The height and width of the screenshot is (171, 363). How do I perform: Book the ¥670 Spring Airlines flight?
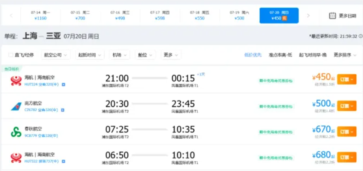(347, 132)
